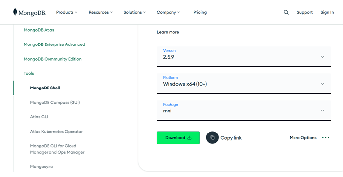Image resolution: width=343 pixels, height=177 pixels.
Task: Open the search magnifier icon
Action: 286,12
